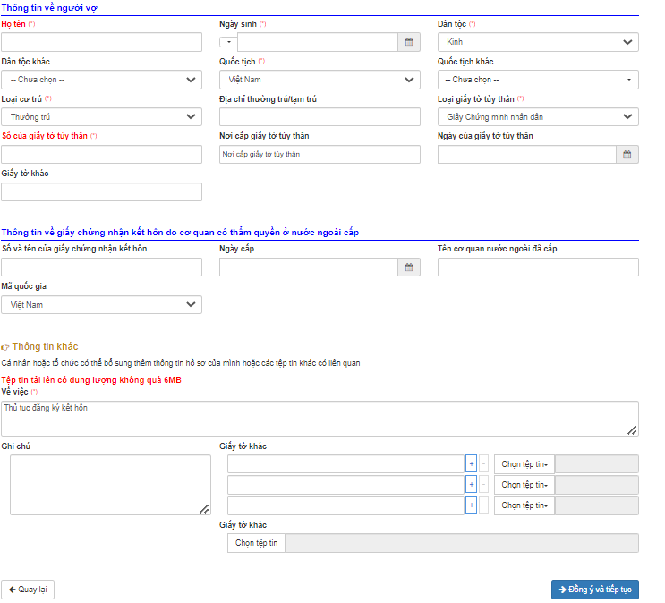Focus the Ghi chú textarea
The image size is (665, 603).
(110, 485)
